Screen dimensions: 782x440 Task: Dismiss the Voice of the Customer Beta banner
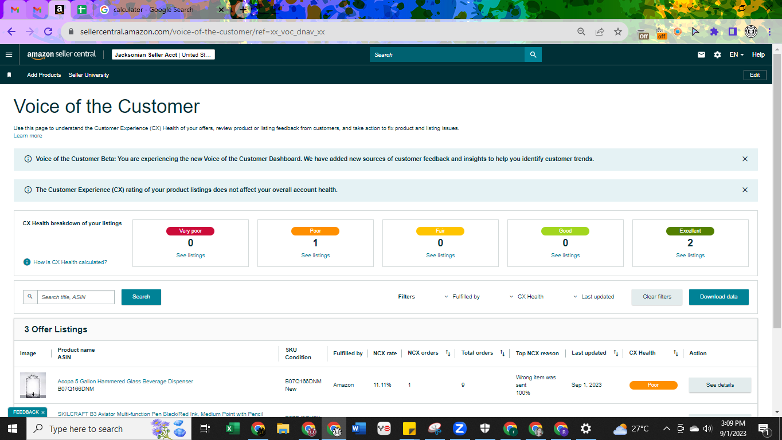pyautogui.click(x=745, y=159)
